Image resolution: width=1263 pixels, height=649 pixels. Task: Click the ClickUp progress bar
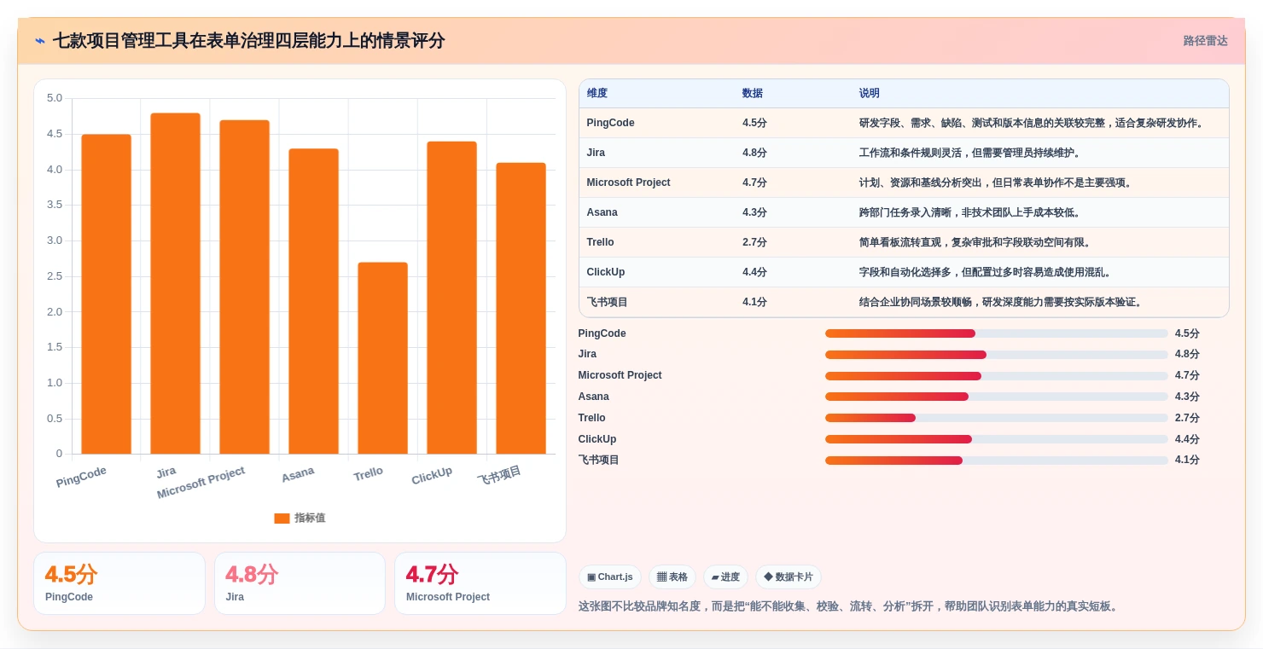pos(997,439)
